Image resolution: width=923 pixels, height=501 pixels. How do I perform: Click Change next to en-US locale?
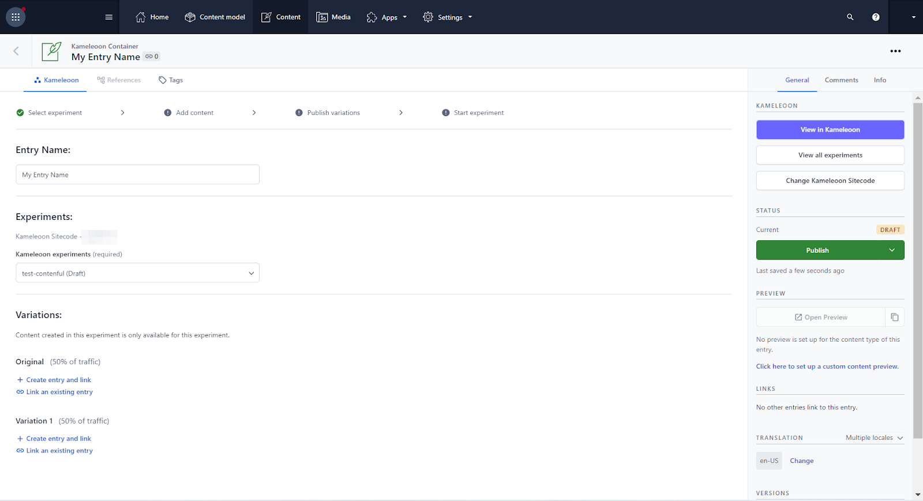801,461
